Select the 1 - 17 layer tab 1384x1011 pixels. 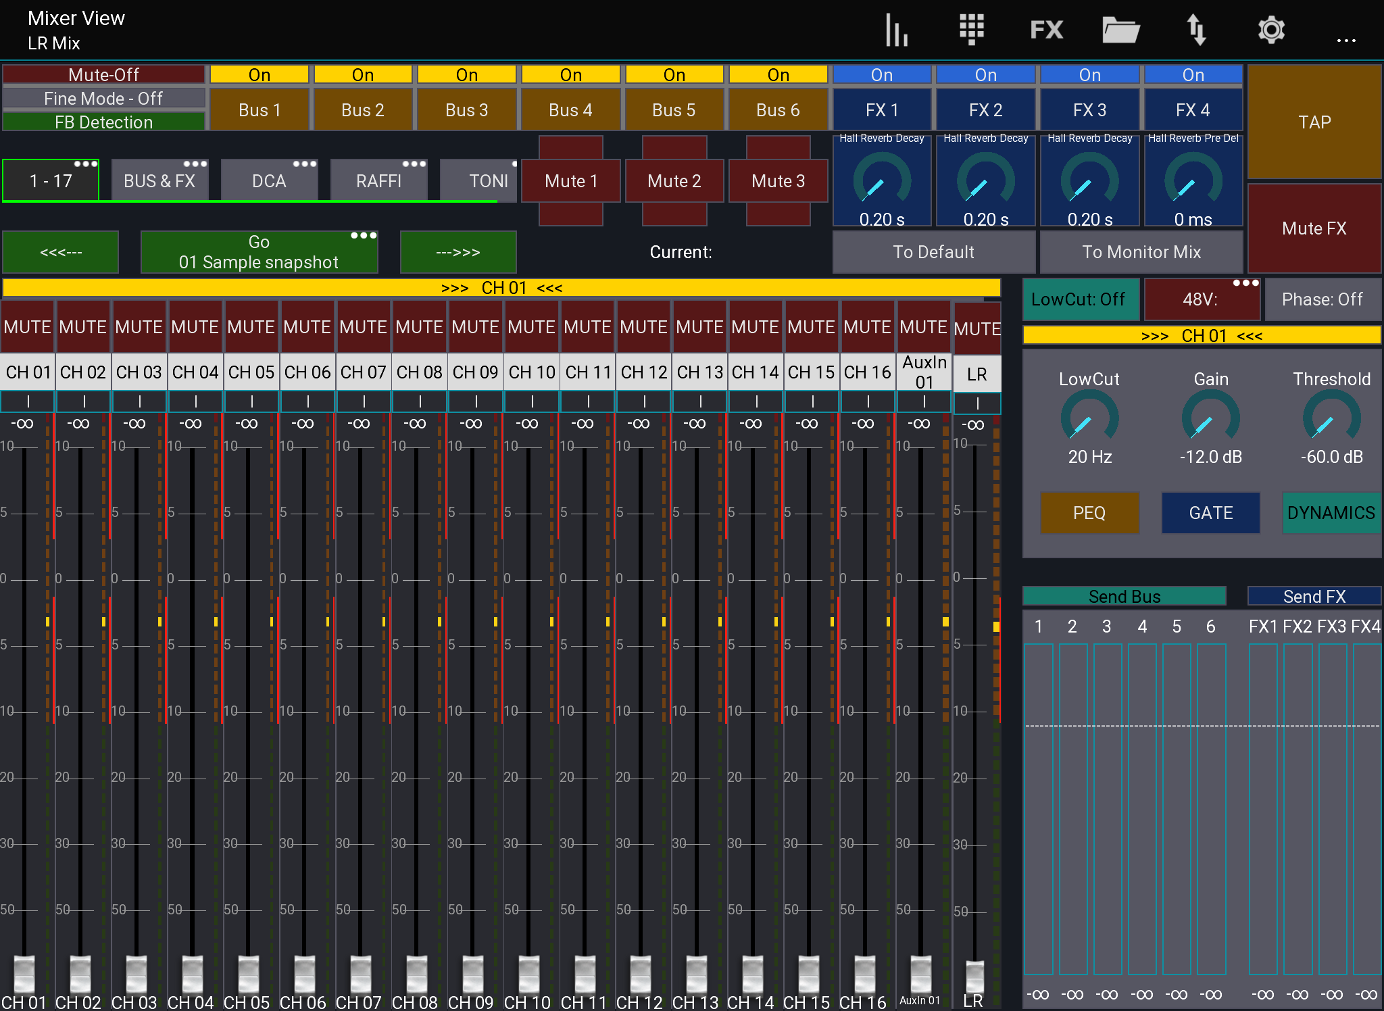(51, 180)
